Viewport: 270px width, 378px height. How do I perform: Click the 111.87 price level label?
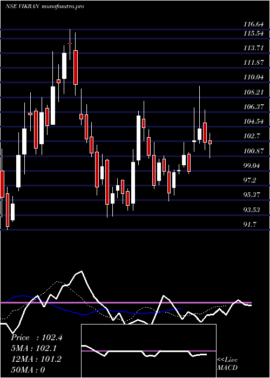[253, 63]
